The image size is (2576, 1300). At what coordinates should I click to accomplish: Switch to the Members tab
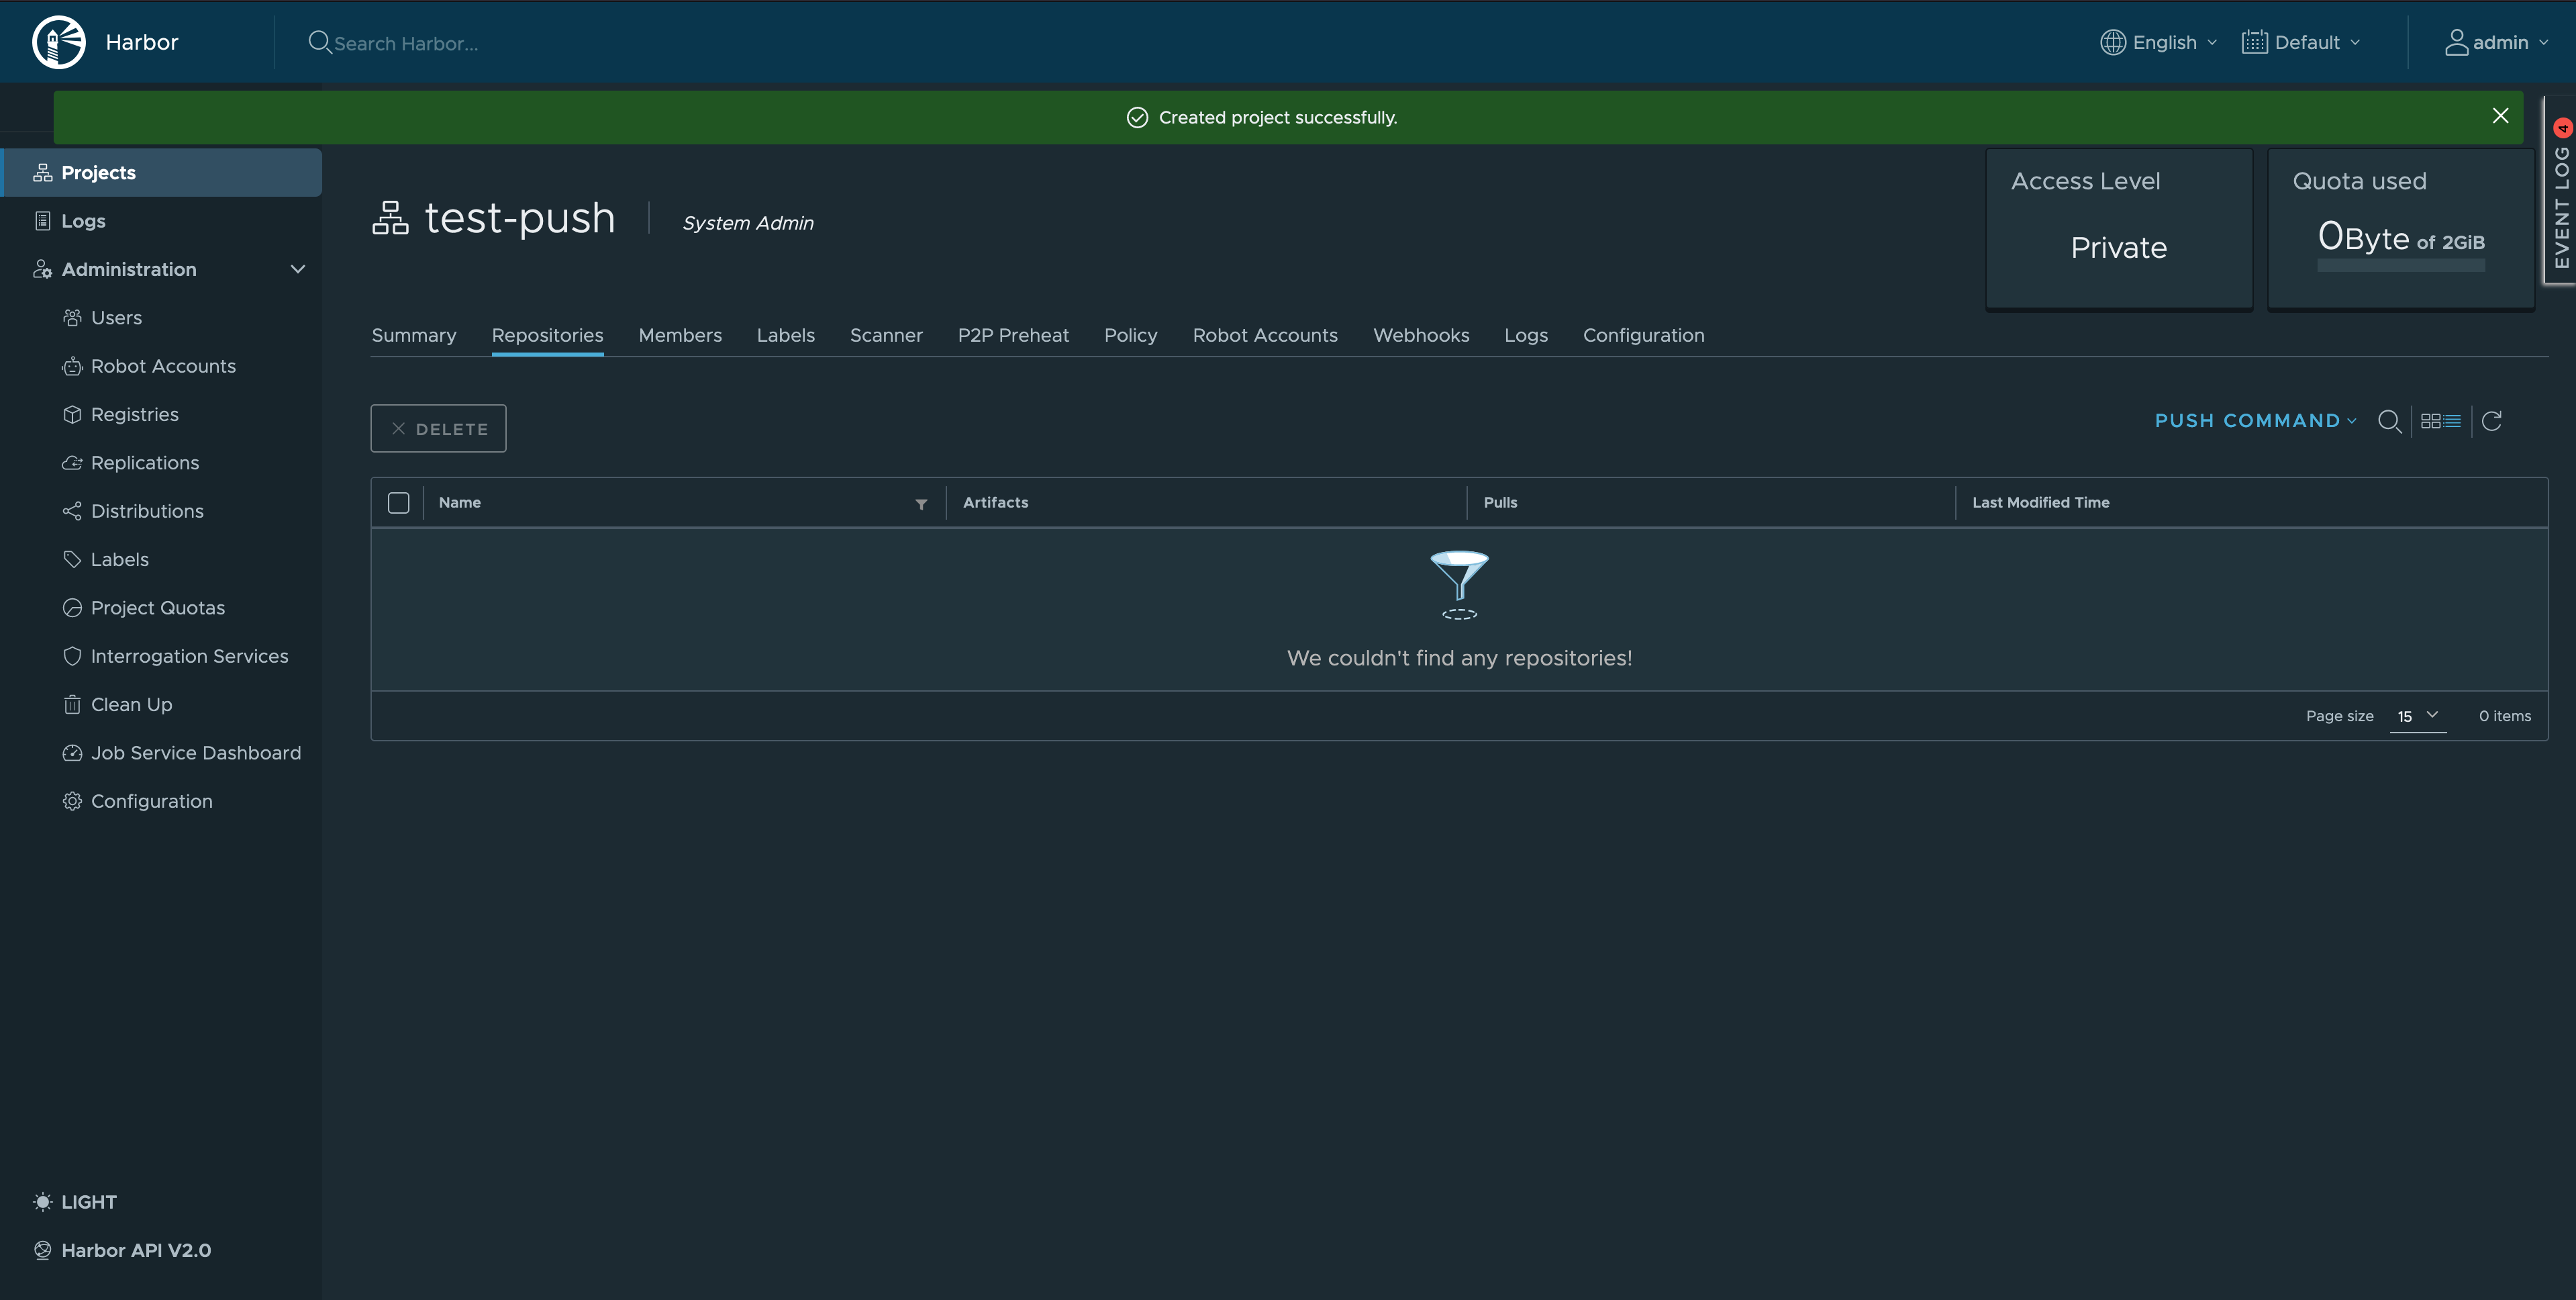pos(679,335)
